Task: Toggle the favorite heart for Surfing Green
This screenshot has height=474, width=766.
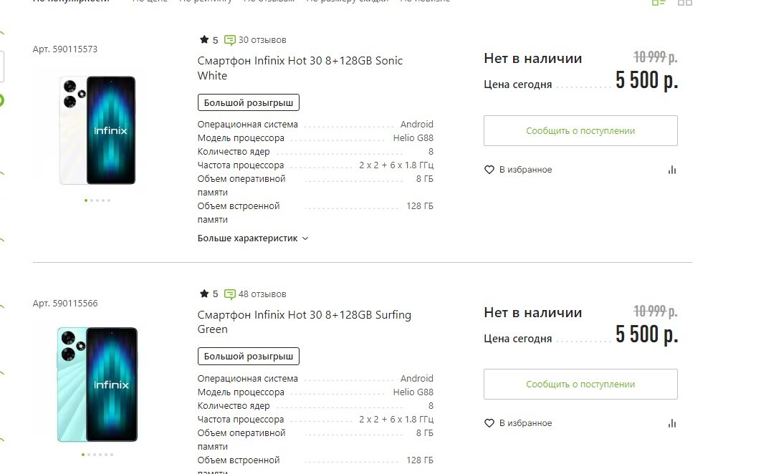Action: [x=489, y=423]
